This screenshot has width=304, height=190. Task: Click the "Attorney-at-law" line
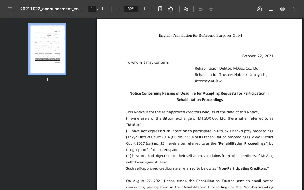[208, 81]
